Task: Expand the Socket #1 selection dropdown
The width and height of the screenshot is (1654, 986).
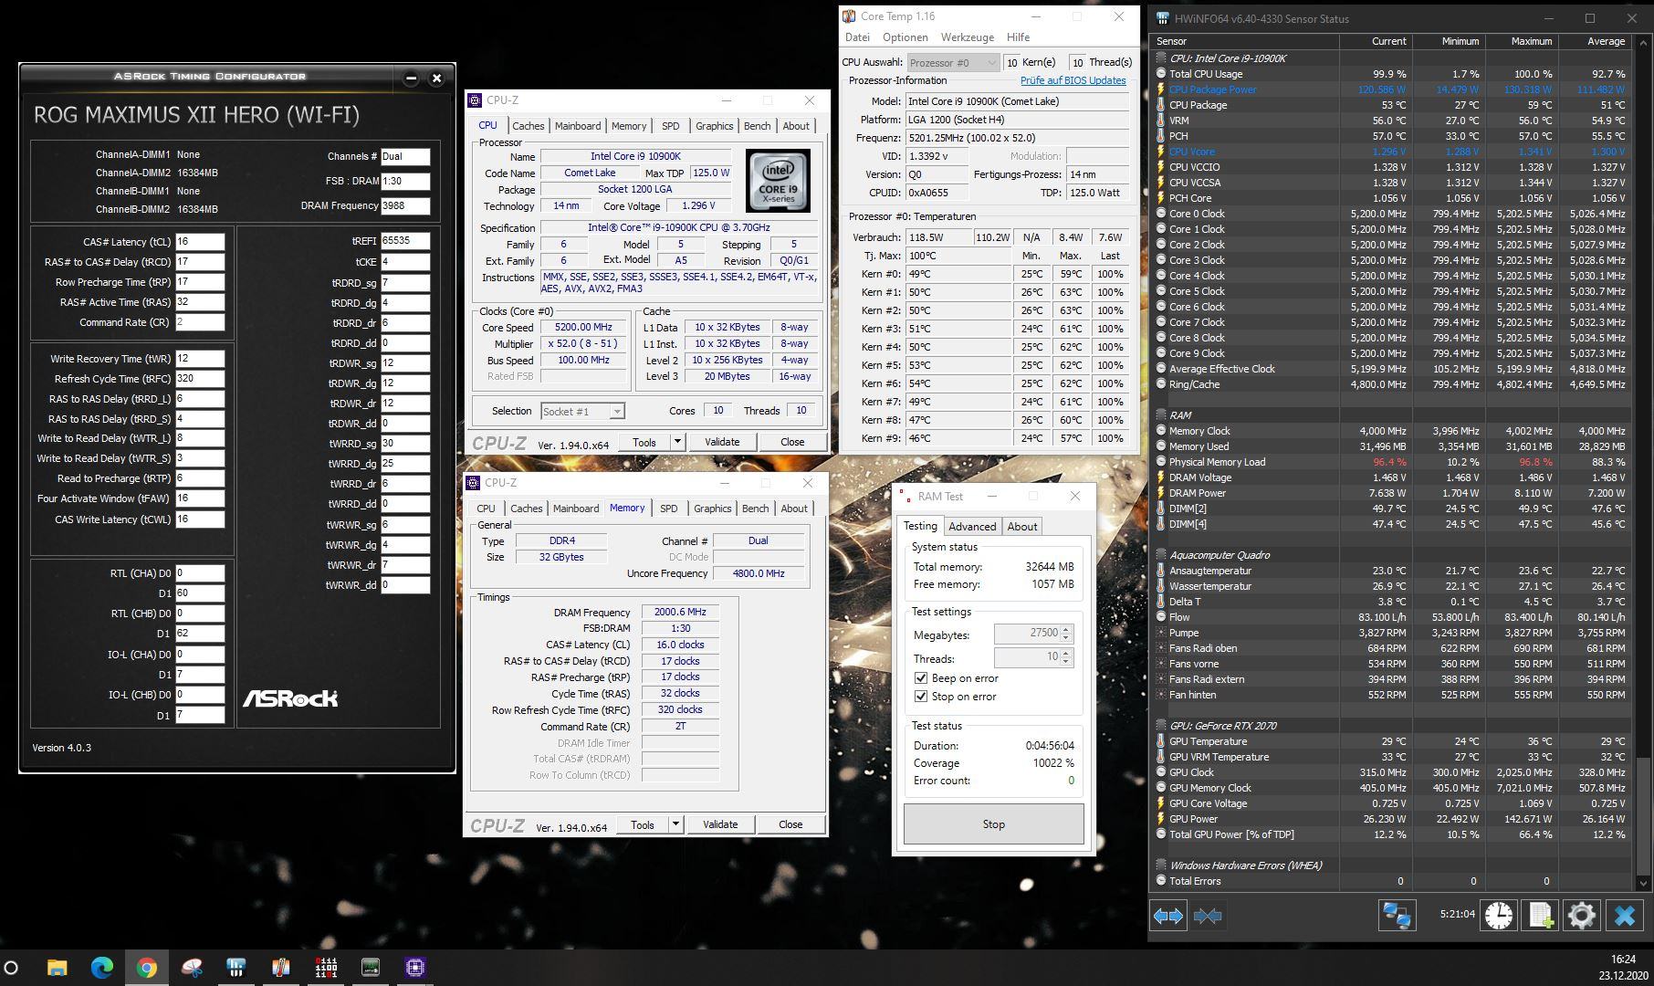Action: 617,412
